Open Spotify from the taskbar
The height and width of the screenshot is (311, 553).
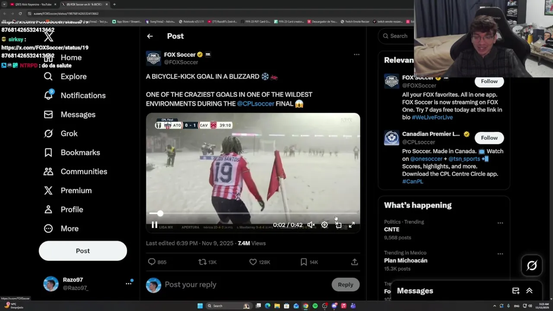(x=315, y=306)
